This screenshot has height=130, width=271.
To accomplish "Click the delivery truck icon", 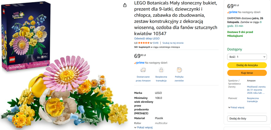I will (x=143, y=70).
